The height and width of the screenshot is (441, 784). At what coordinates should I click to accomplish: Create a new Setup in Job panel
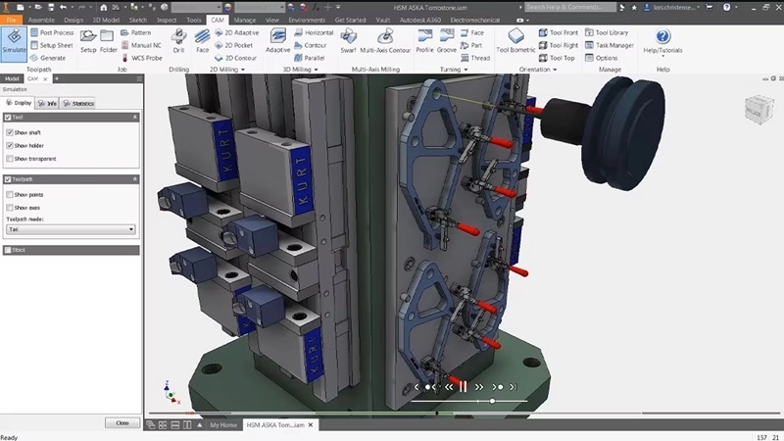coord(88,41)
